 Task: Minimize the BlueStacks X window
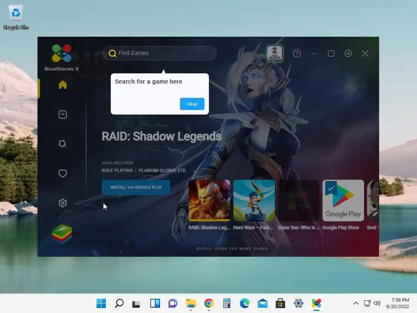(314, 53)
